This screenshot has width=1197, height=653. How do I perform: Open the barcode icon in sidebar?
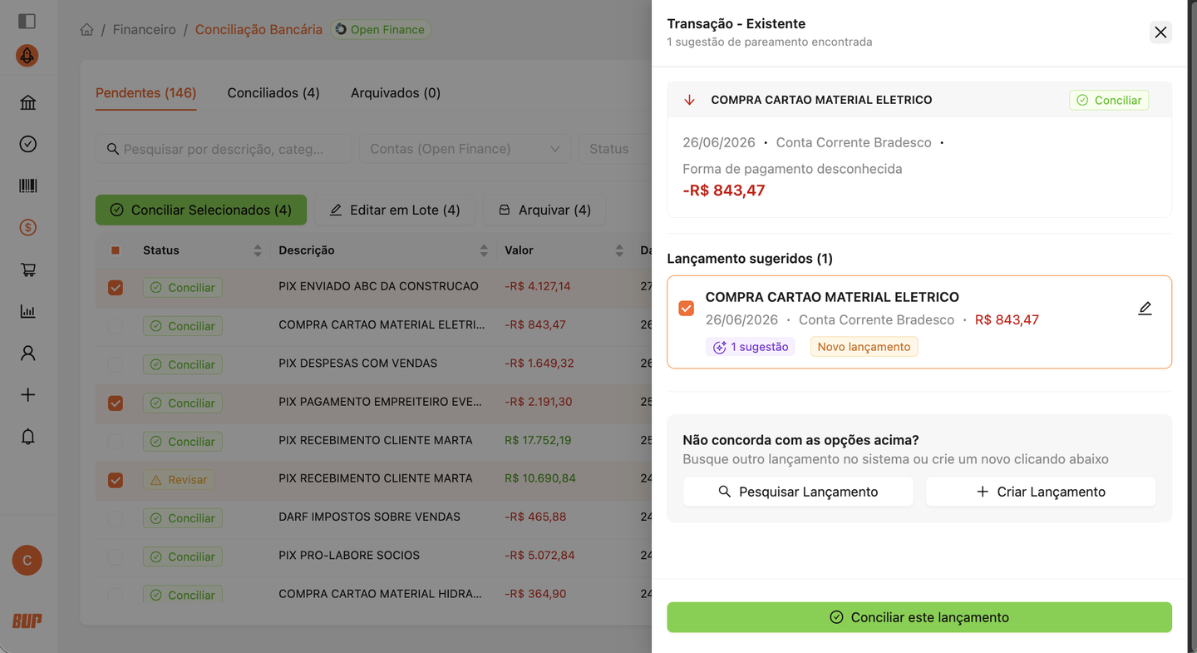point(28,186)
